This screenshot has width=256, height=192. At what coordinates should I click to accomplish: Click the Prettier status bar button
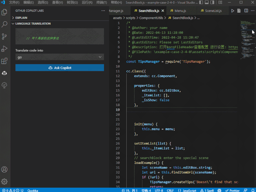coord(232,190)
